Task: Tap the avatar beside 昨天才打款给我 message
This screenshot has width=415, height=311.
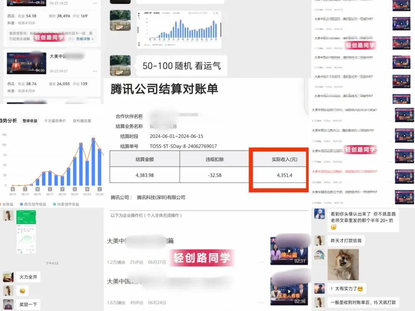Action: (x=319, y=241)
